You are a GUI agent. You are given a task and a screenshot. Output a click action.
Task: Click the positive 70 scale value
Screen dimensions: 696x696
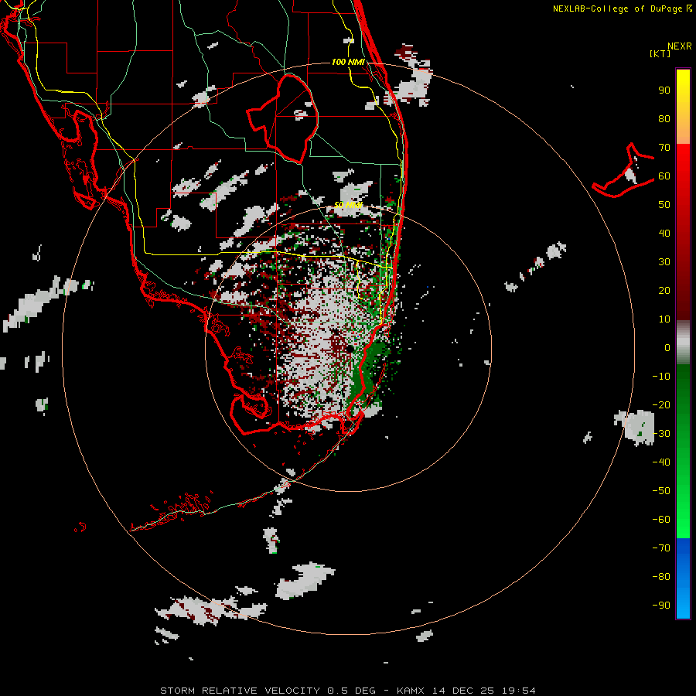pyautogui.click(x=664, y=148)
